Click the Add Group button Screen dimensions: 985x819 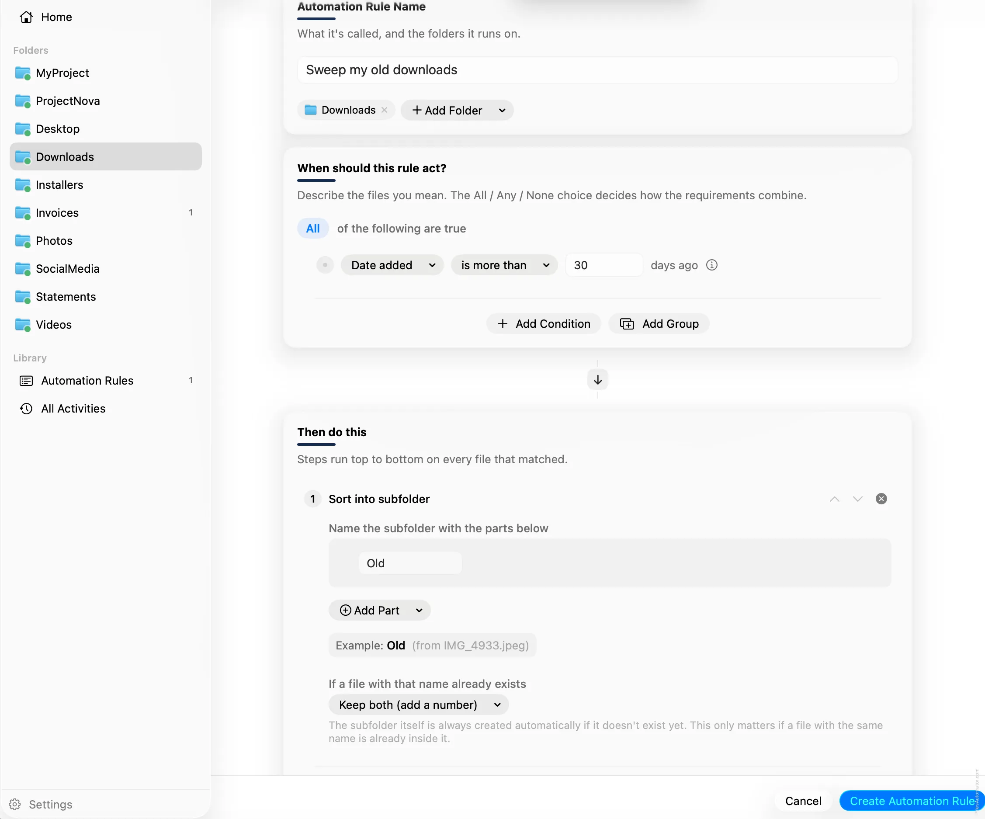(659, 324)
